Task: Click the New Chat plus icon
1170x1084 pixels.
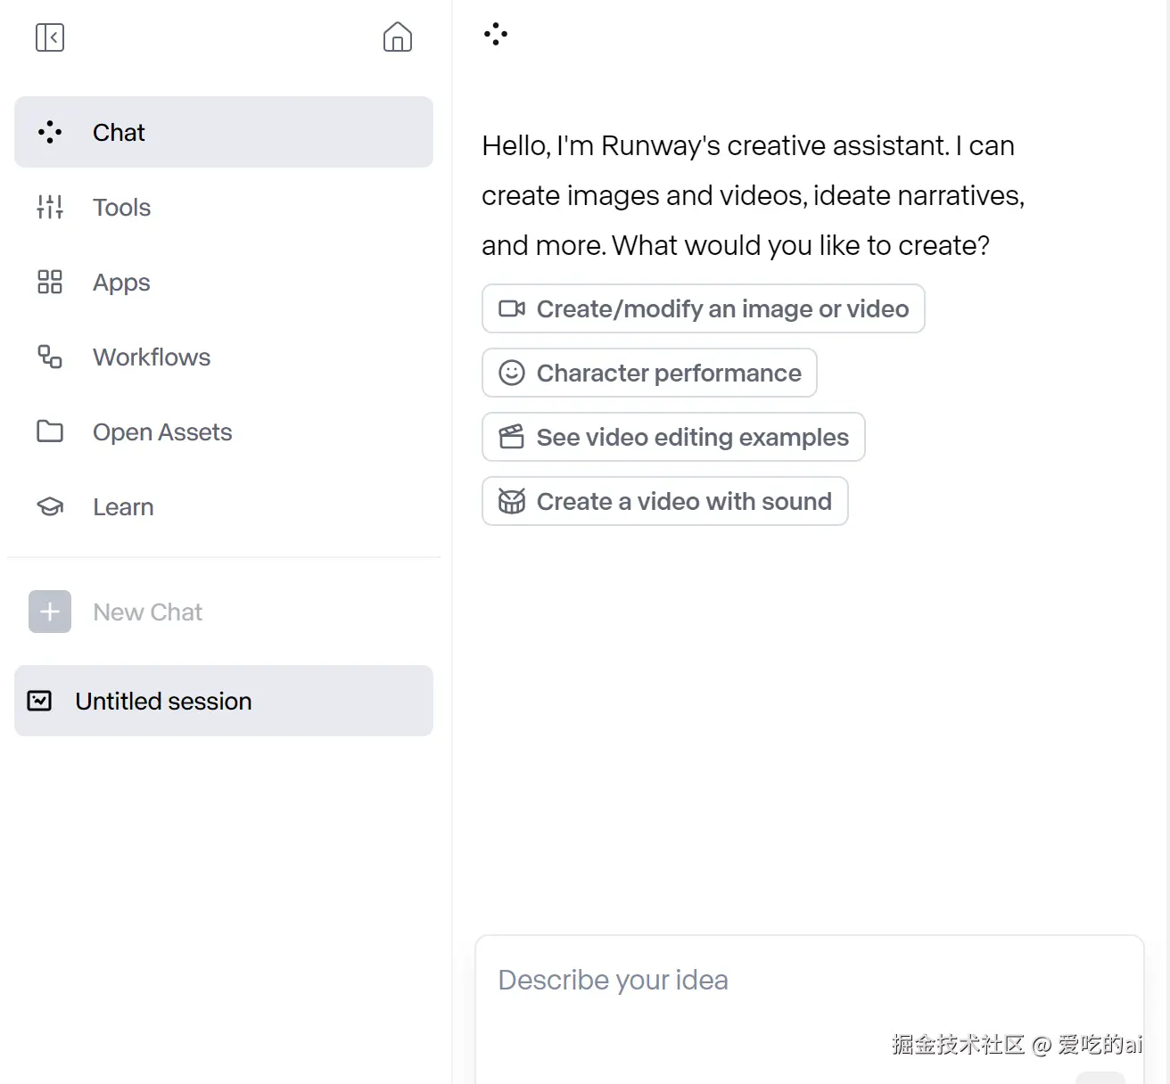Action: 50,612
